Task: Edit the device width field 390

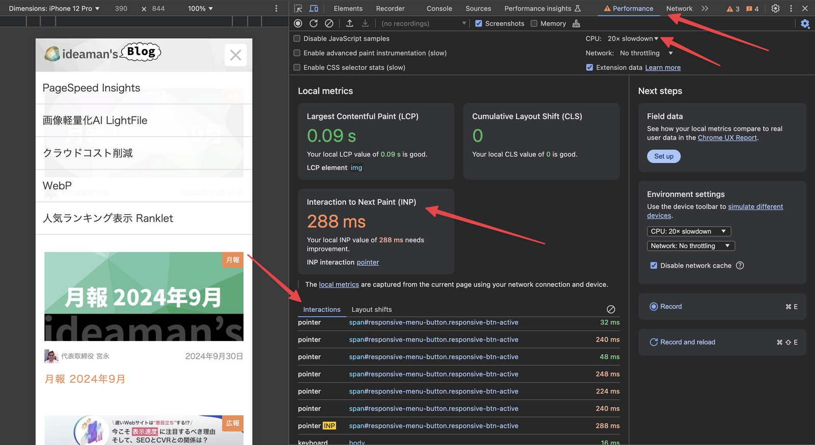Action: tap(121, 9)
